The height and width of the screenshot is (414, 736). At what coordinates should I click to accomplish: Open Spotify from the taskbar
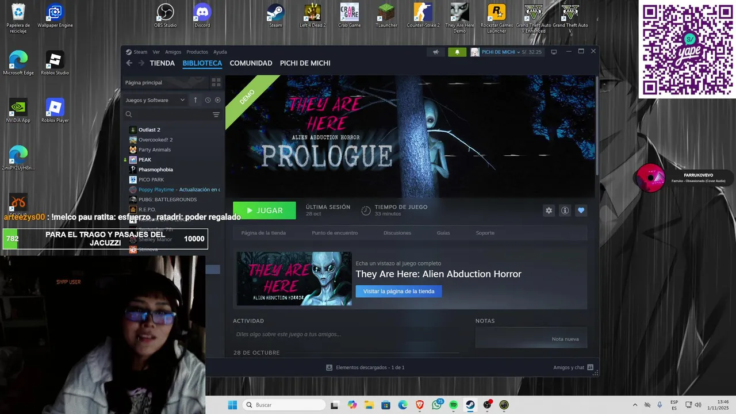coord(453,405)
